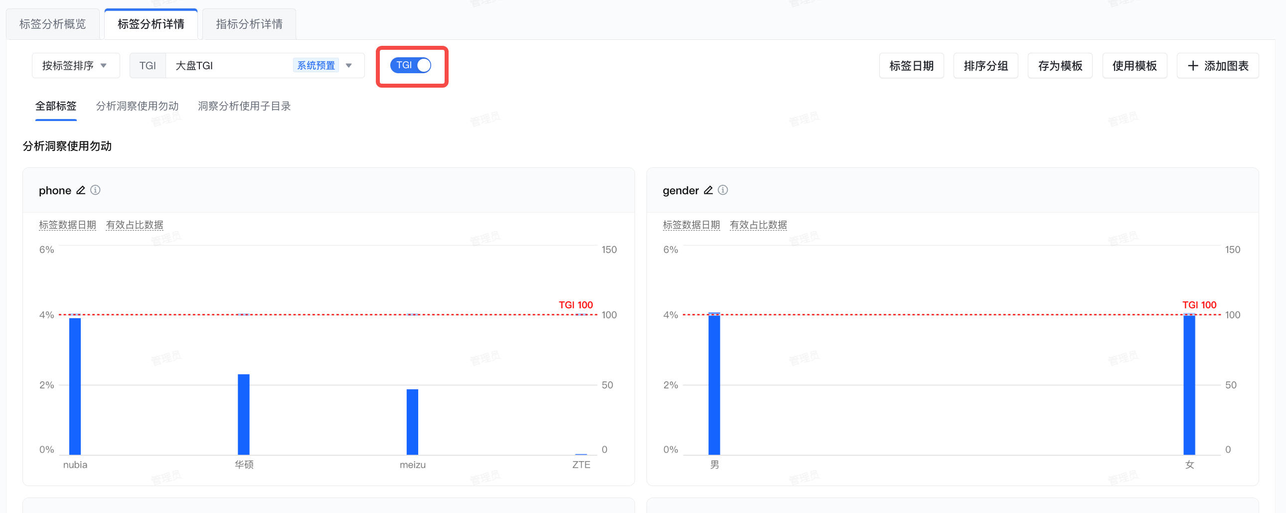Switch to 分析洞察使用勿动 sub-tab
The height and width of the screenshot is (513, 1286).
[x=137, y=106]
